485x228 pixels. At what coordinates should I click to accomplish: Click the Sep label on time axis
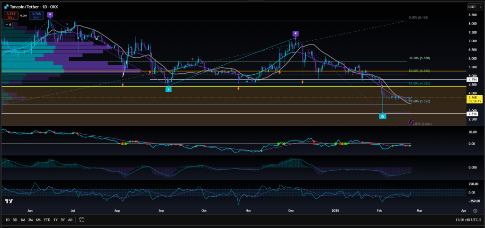(161, 210)
